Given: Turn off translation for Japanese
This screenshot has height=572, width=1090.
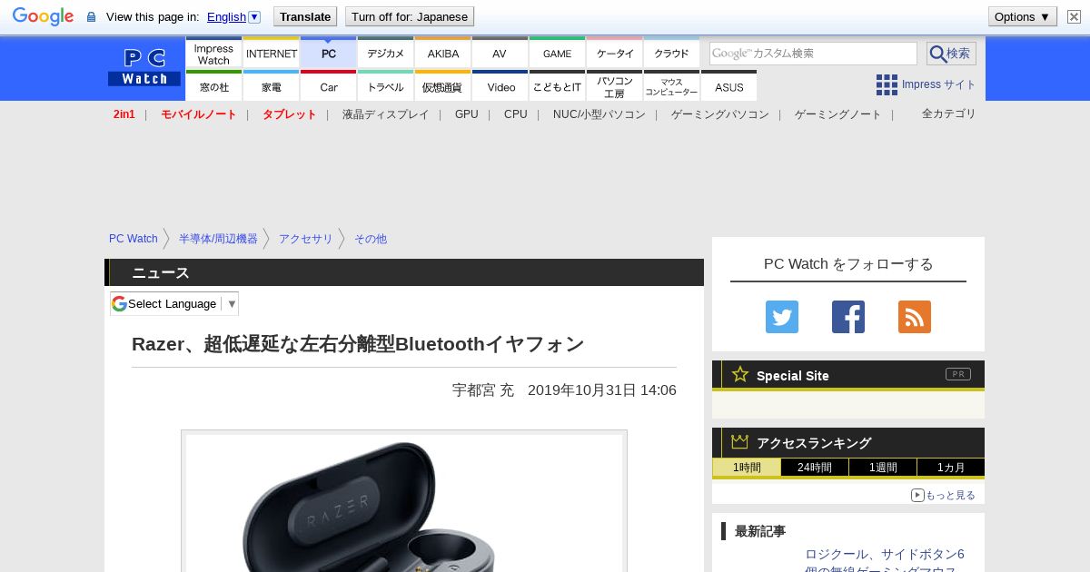Looking at the screenshot, I should [410, 16].
